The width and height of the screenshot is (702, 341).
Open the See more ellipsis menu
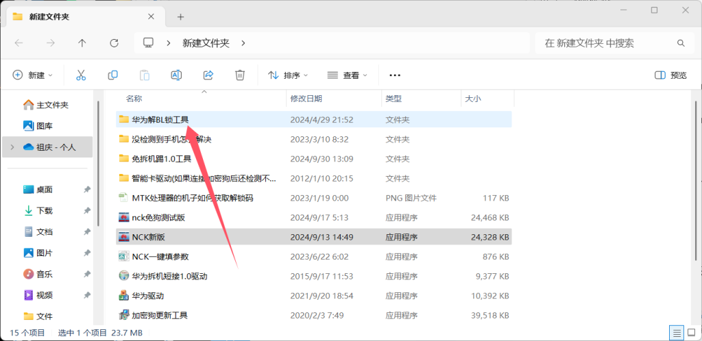pyautogui.click(x=394, y=75)
